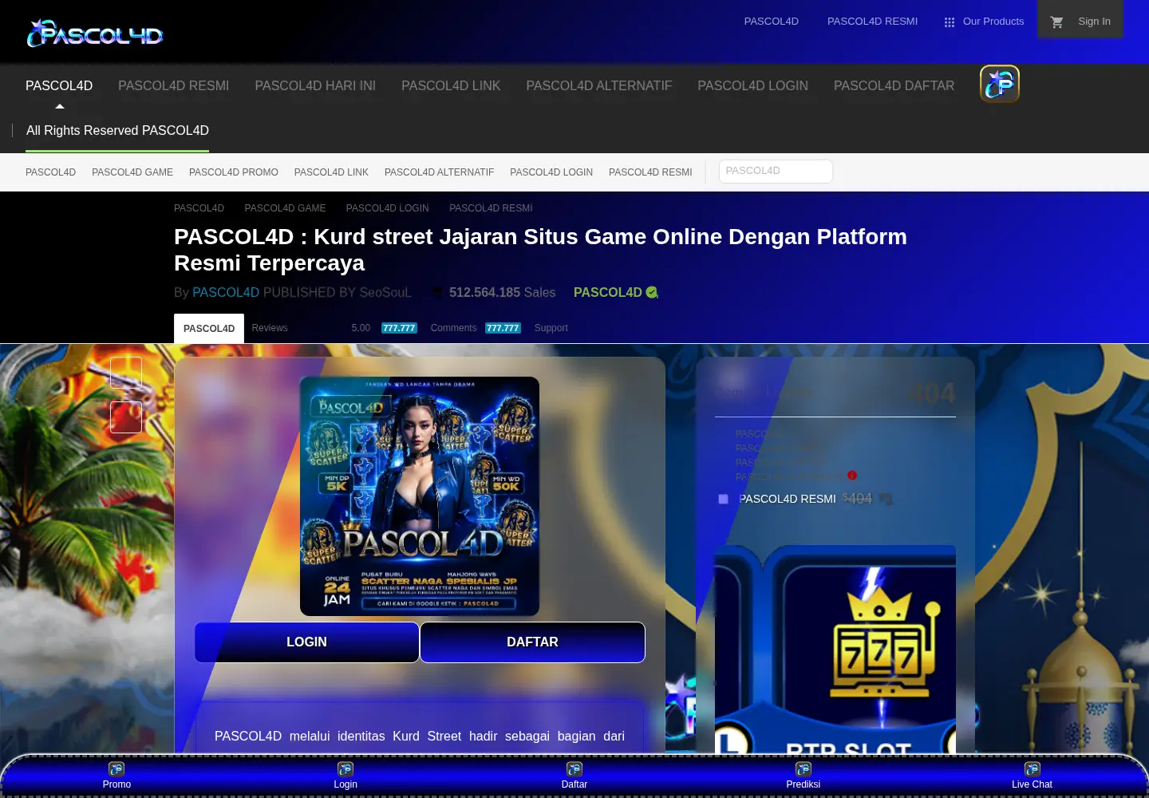1149x798 pixels.
Task: Open the Our Products grid menu
Action: pos(984,22)
